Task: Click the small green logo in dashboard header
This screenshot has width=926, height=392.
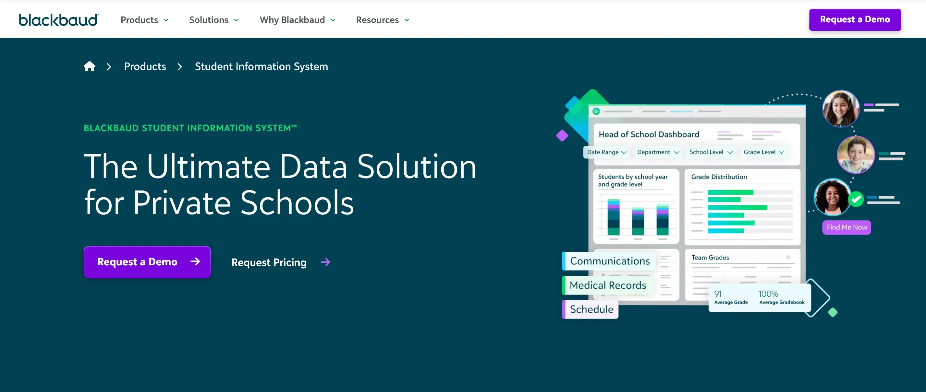Action: click(596, 111)
